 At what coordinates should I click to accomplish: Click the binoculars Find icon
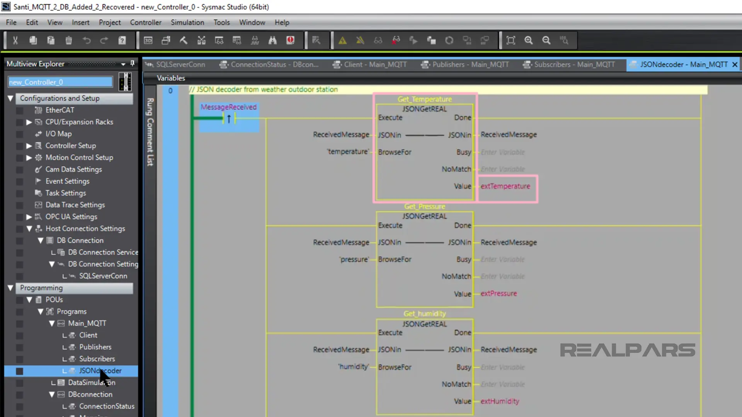click(x=272, y=40)
